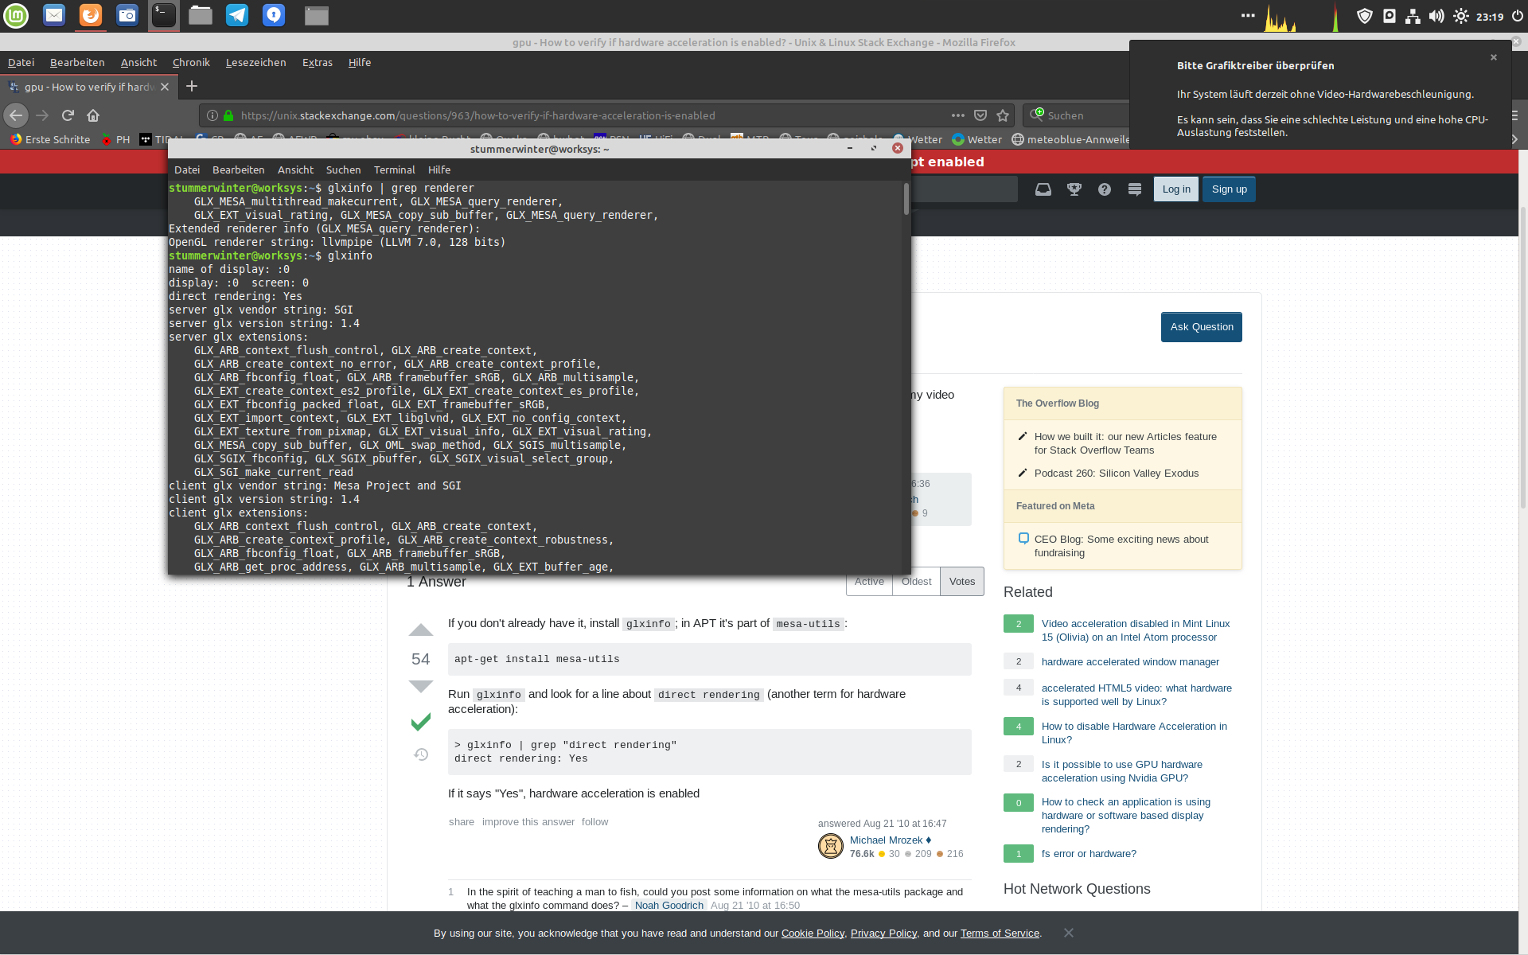Bookmark this page with the star icon
This screenshot has width=1528, height=955.
(x=1003, y=115)
